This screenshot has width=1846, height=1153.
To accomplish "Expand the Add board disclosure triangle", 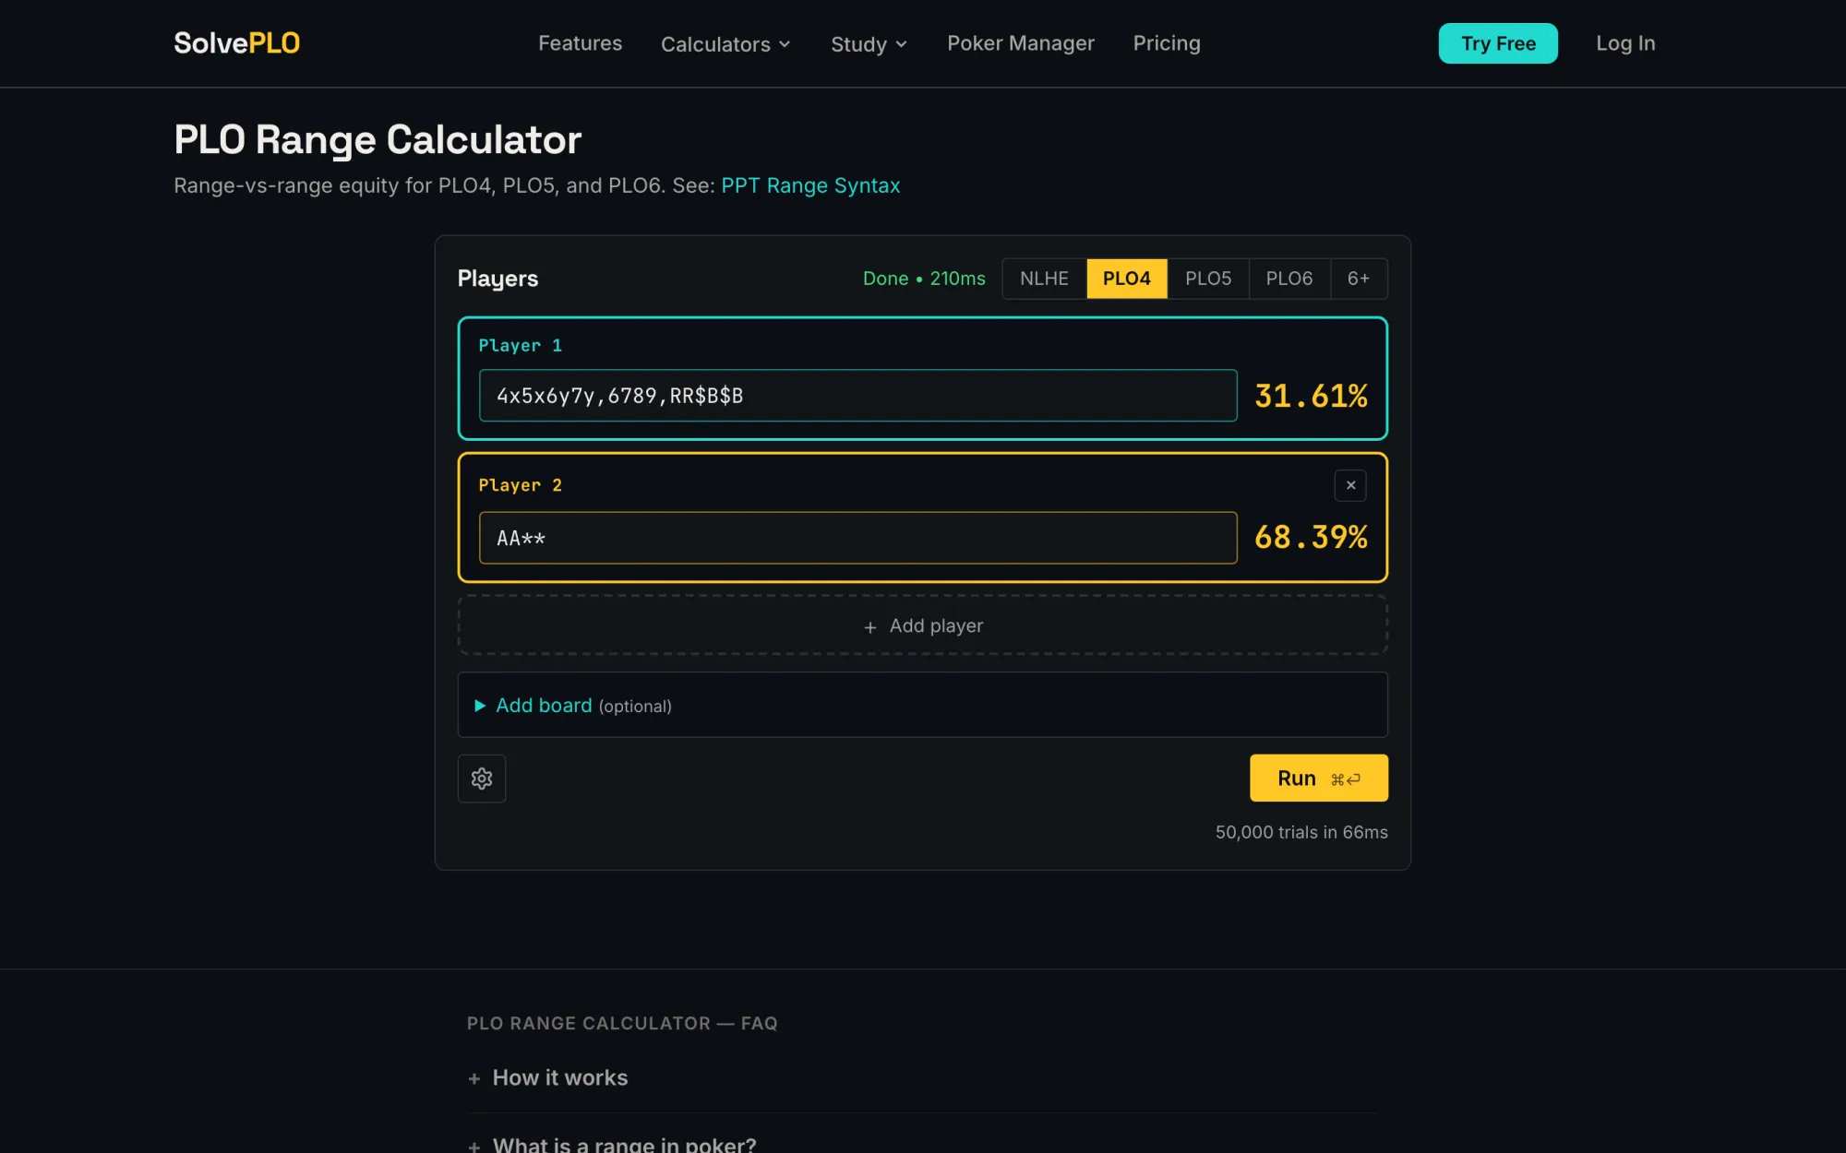I will (480, 706).
